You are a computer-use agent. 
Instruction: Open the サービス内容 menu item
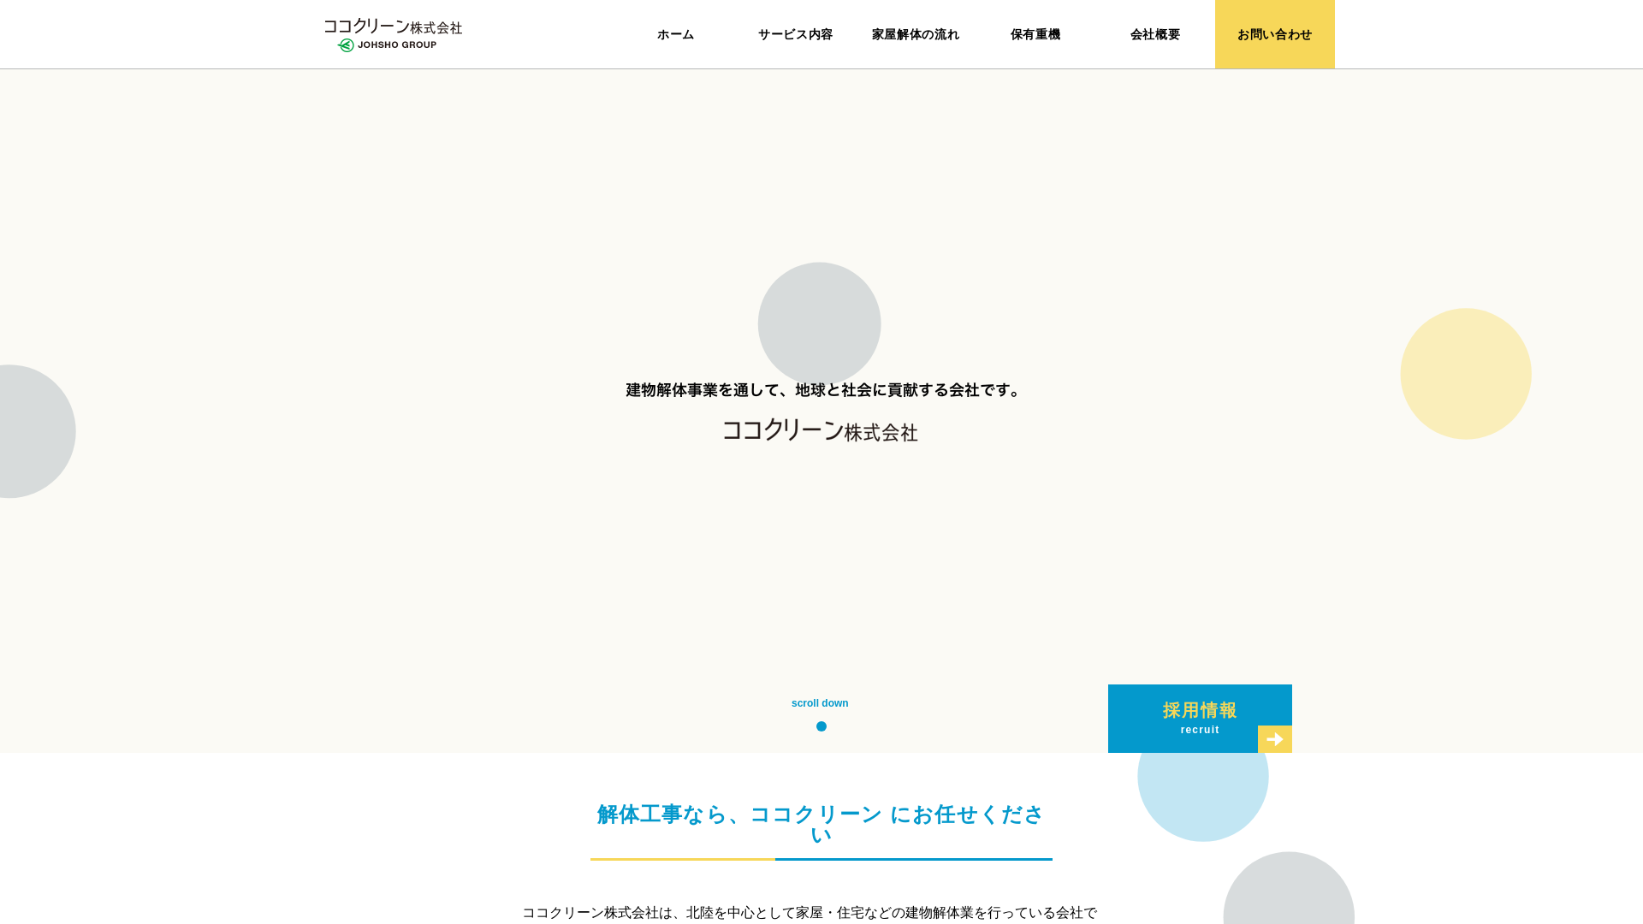click(795, 34)
